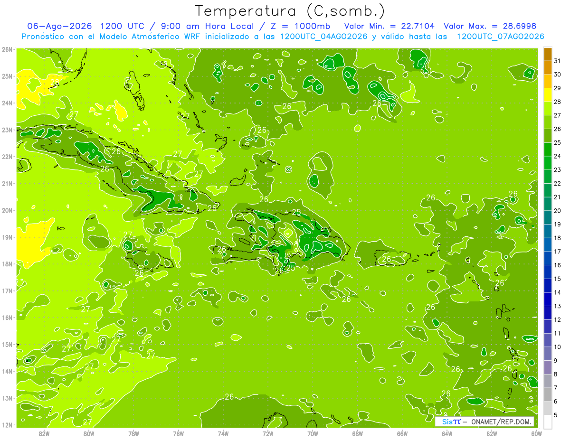Click the white bottom swatch below 5
The width and height of the screenshot is (570, 440).
click(548, 421)
